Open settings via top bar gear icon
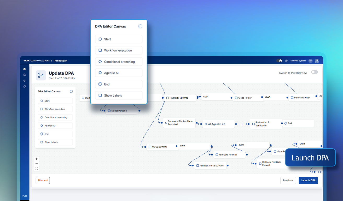Viewport: 343px width, 201px height. [286, 61]
